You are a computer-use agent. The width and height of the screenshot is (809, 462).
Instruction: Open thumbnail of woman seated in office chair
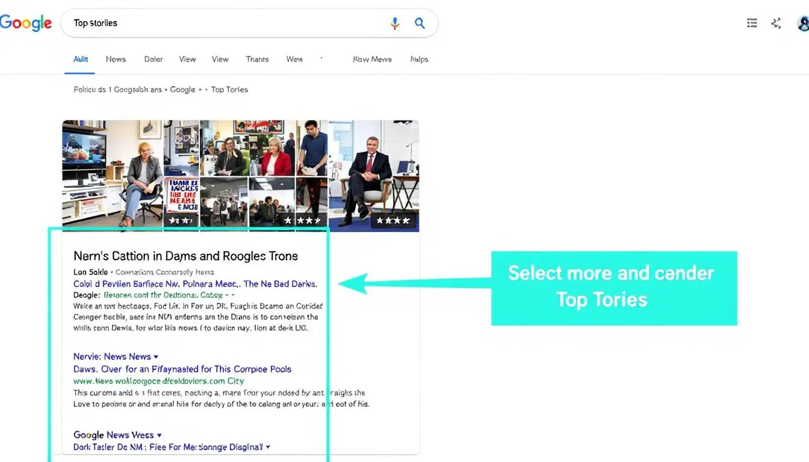tap(113, 176)
